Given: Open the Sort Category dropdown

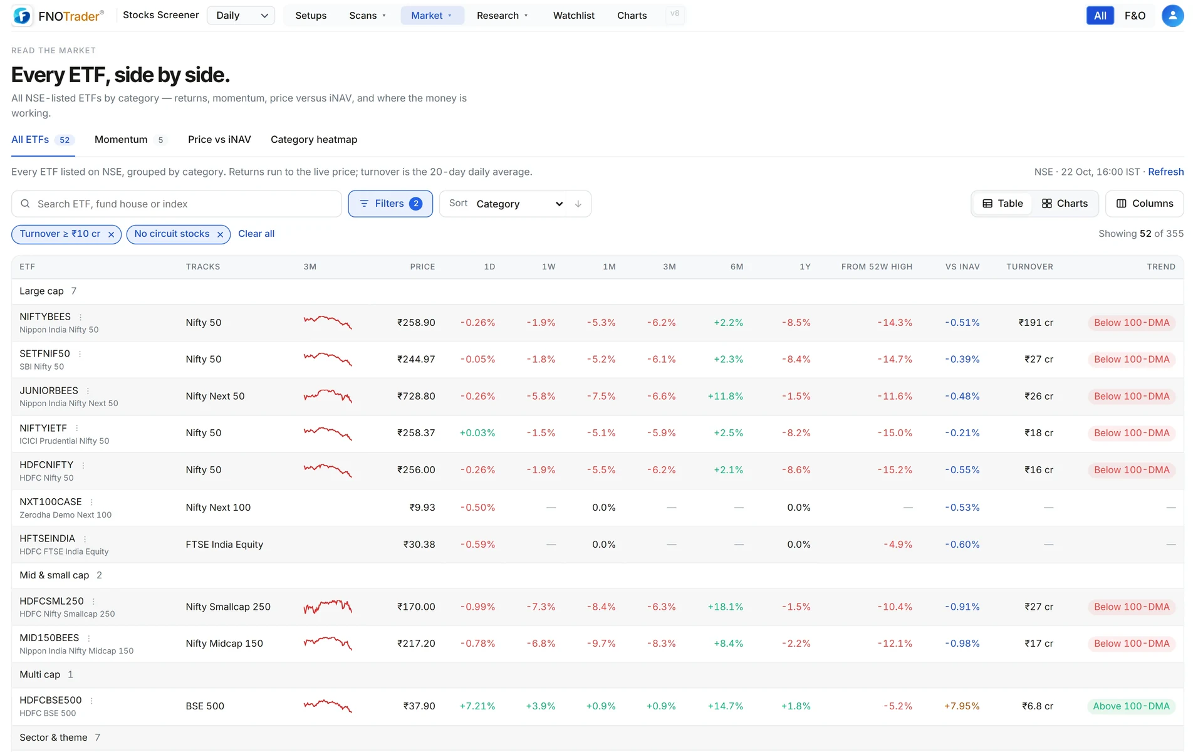Looking at the screenshot, I should (519, 204).
